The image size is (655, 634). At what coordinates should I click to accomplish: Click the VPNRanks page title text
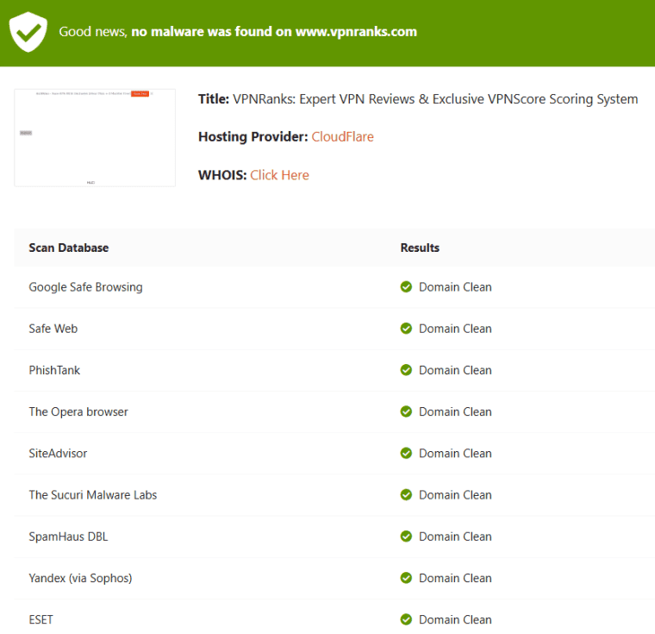pyautogui.click(x=435, y=99)
